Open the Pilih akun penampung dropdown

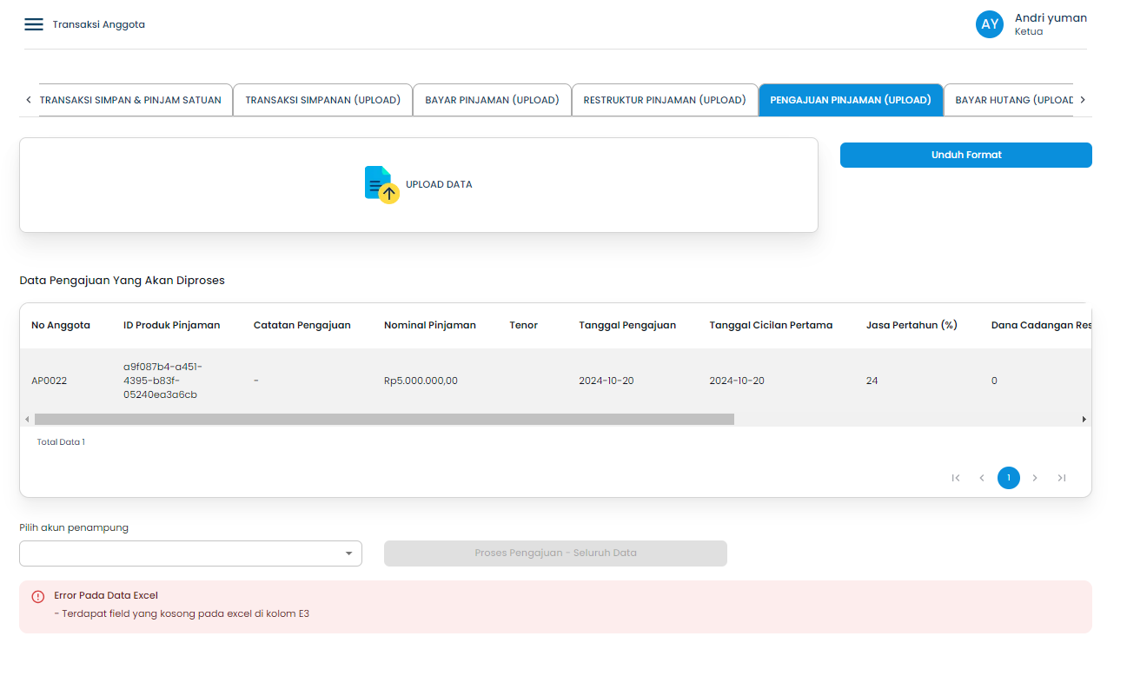(x=190, y=553)
